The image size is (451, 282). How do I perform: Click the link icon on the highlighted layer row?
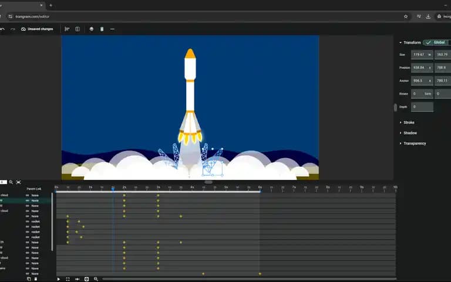(x=28, y=200)
